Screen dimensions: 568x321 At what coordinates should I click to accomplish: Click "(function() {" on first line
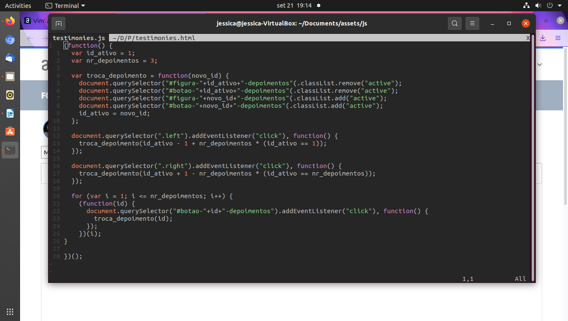coord(88,46)
